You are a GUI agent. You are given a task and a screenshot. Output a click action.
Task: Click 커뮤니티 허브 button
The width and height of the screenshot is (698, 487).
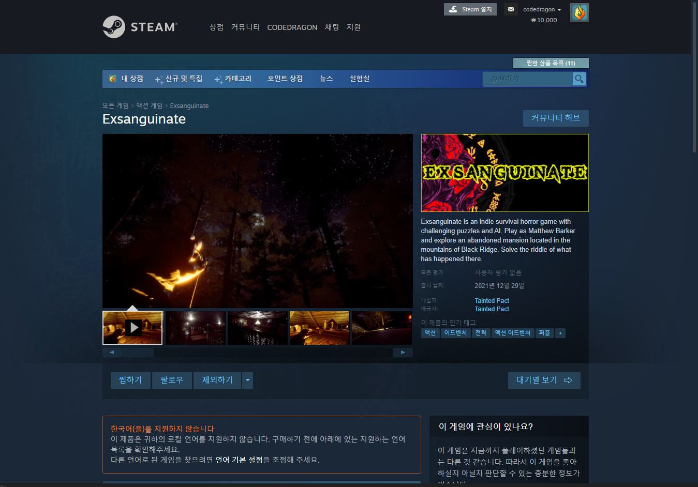pos(556,118)
